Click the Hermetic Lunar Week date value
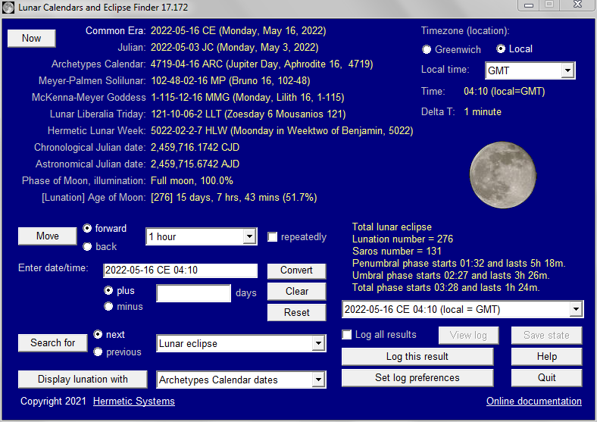The height and width of the screenshot is (422, 597). pyautogui.click(x=282, y=131)
